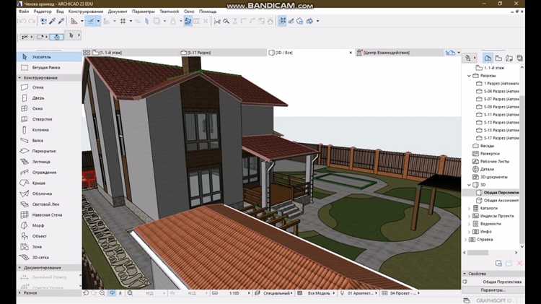Click the Navigator vertical scrollbar
Image resolution: width=541 pixels, height=304 pixels.
[x=522, y=169]
